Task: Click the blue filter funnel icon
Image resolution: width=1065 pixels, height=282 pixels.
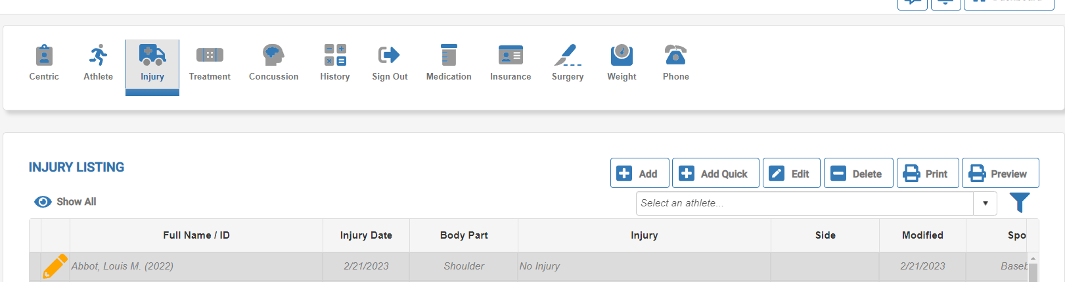Action: click(x=1019, y=202)
